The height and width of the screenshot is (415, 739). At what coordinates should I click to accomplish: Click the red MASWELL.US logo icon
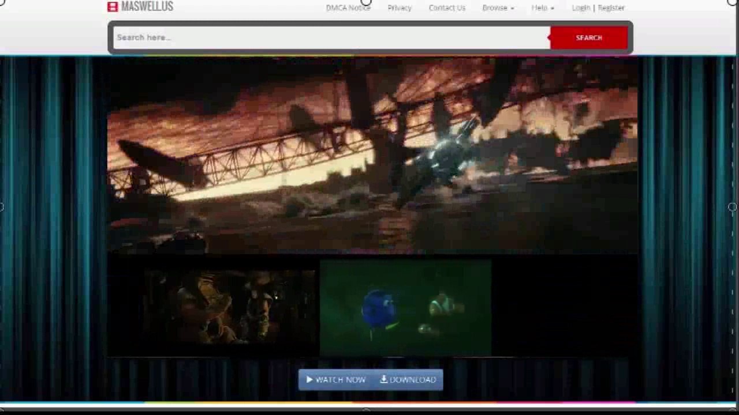pyautogui.click(x=113, y=6)
